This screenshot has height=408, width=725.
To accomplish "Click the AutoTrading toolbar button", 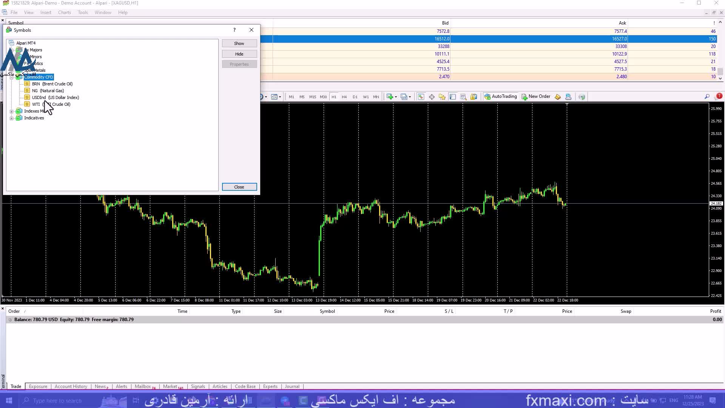I will coord(500,97).
